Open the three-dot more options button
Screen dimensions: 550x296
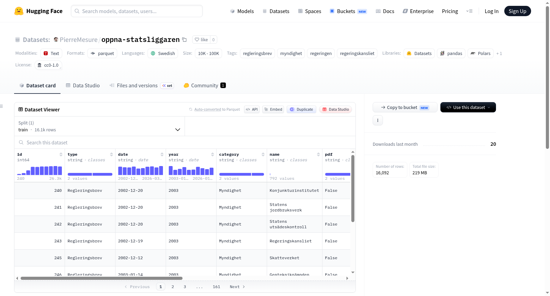tap(378, 120)
